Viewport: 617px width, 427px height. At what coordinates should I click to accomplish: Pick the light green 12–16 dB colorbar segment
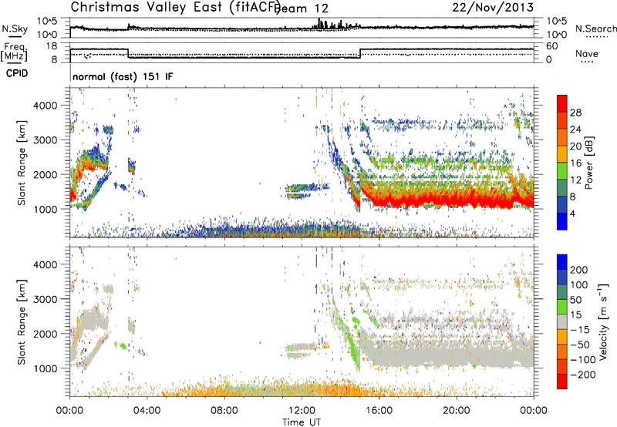(562, 171)
